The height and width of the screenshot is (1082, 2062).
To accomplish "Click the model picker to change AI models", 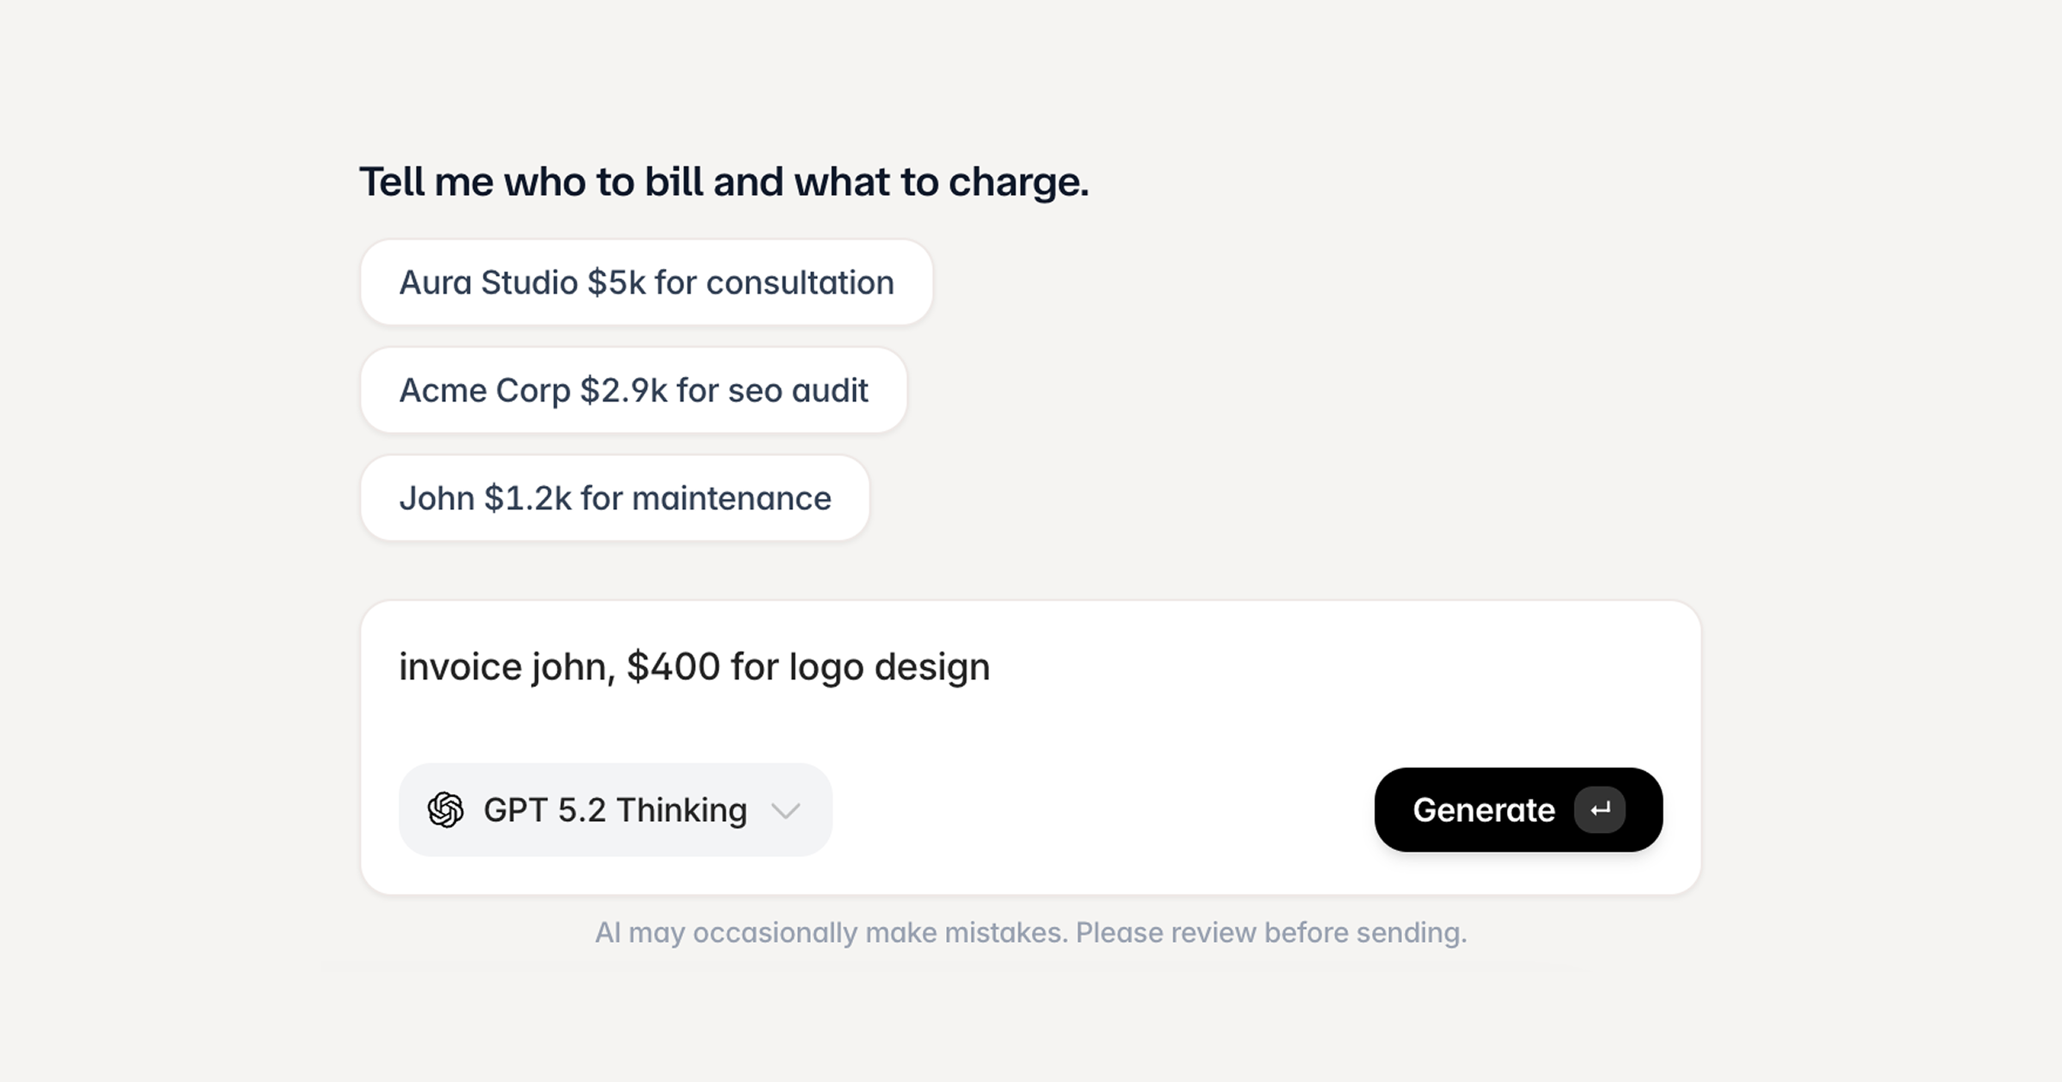I will (x=615, y=810).
